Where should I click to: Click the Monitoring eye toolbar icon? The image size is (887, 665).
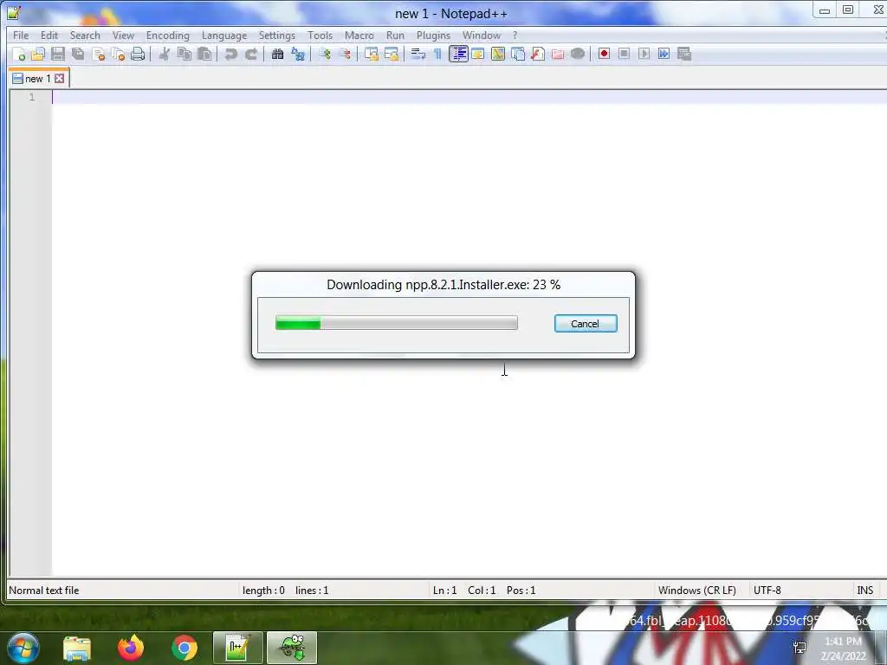pyautogui.click(x=578, y=55)
